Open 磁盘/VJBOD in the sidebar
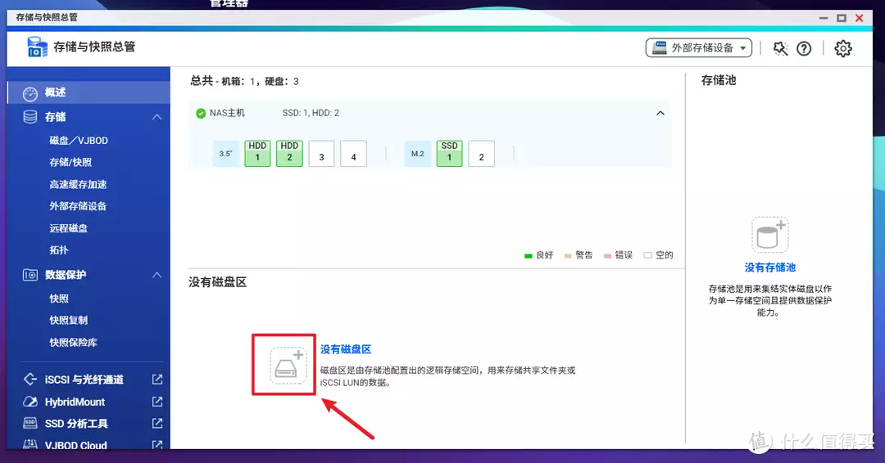 79,140
